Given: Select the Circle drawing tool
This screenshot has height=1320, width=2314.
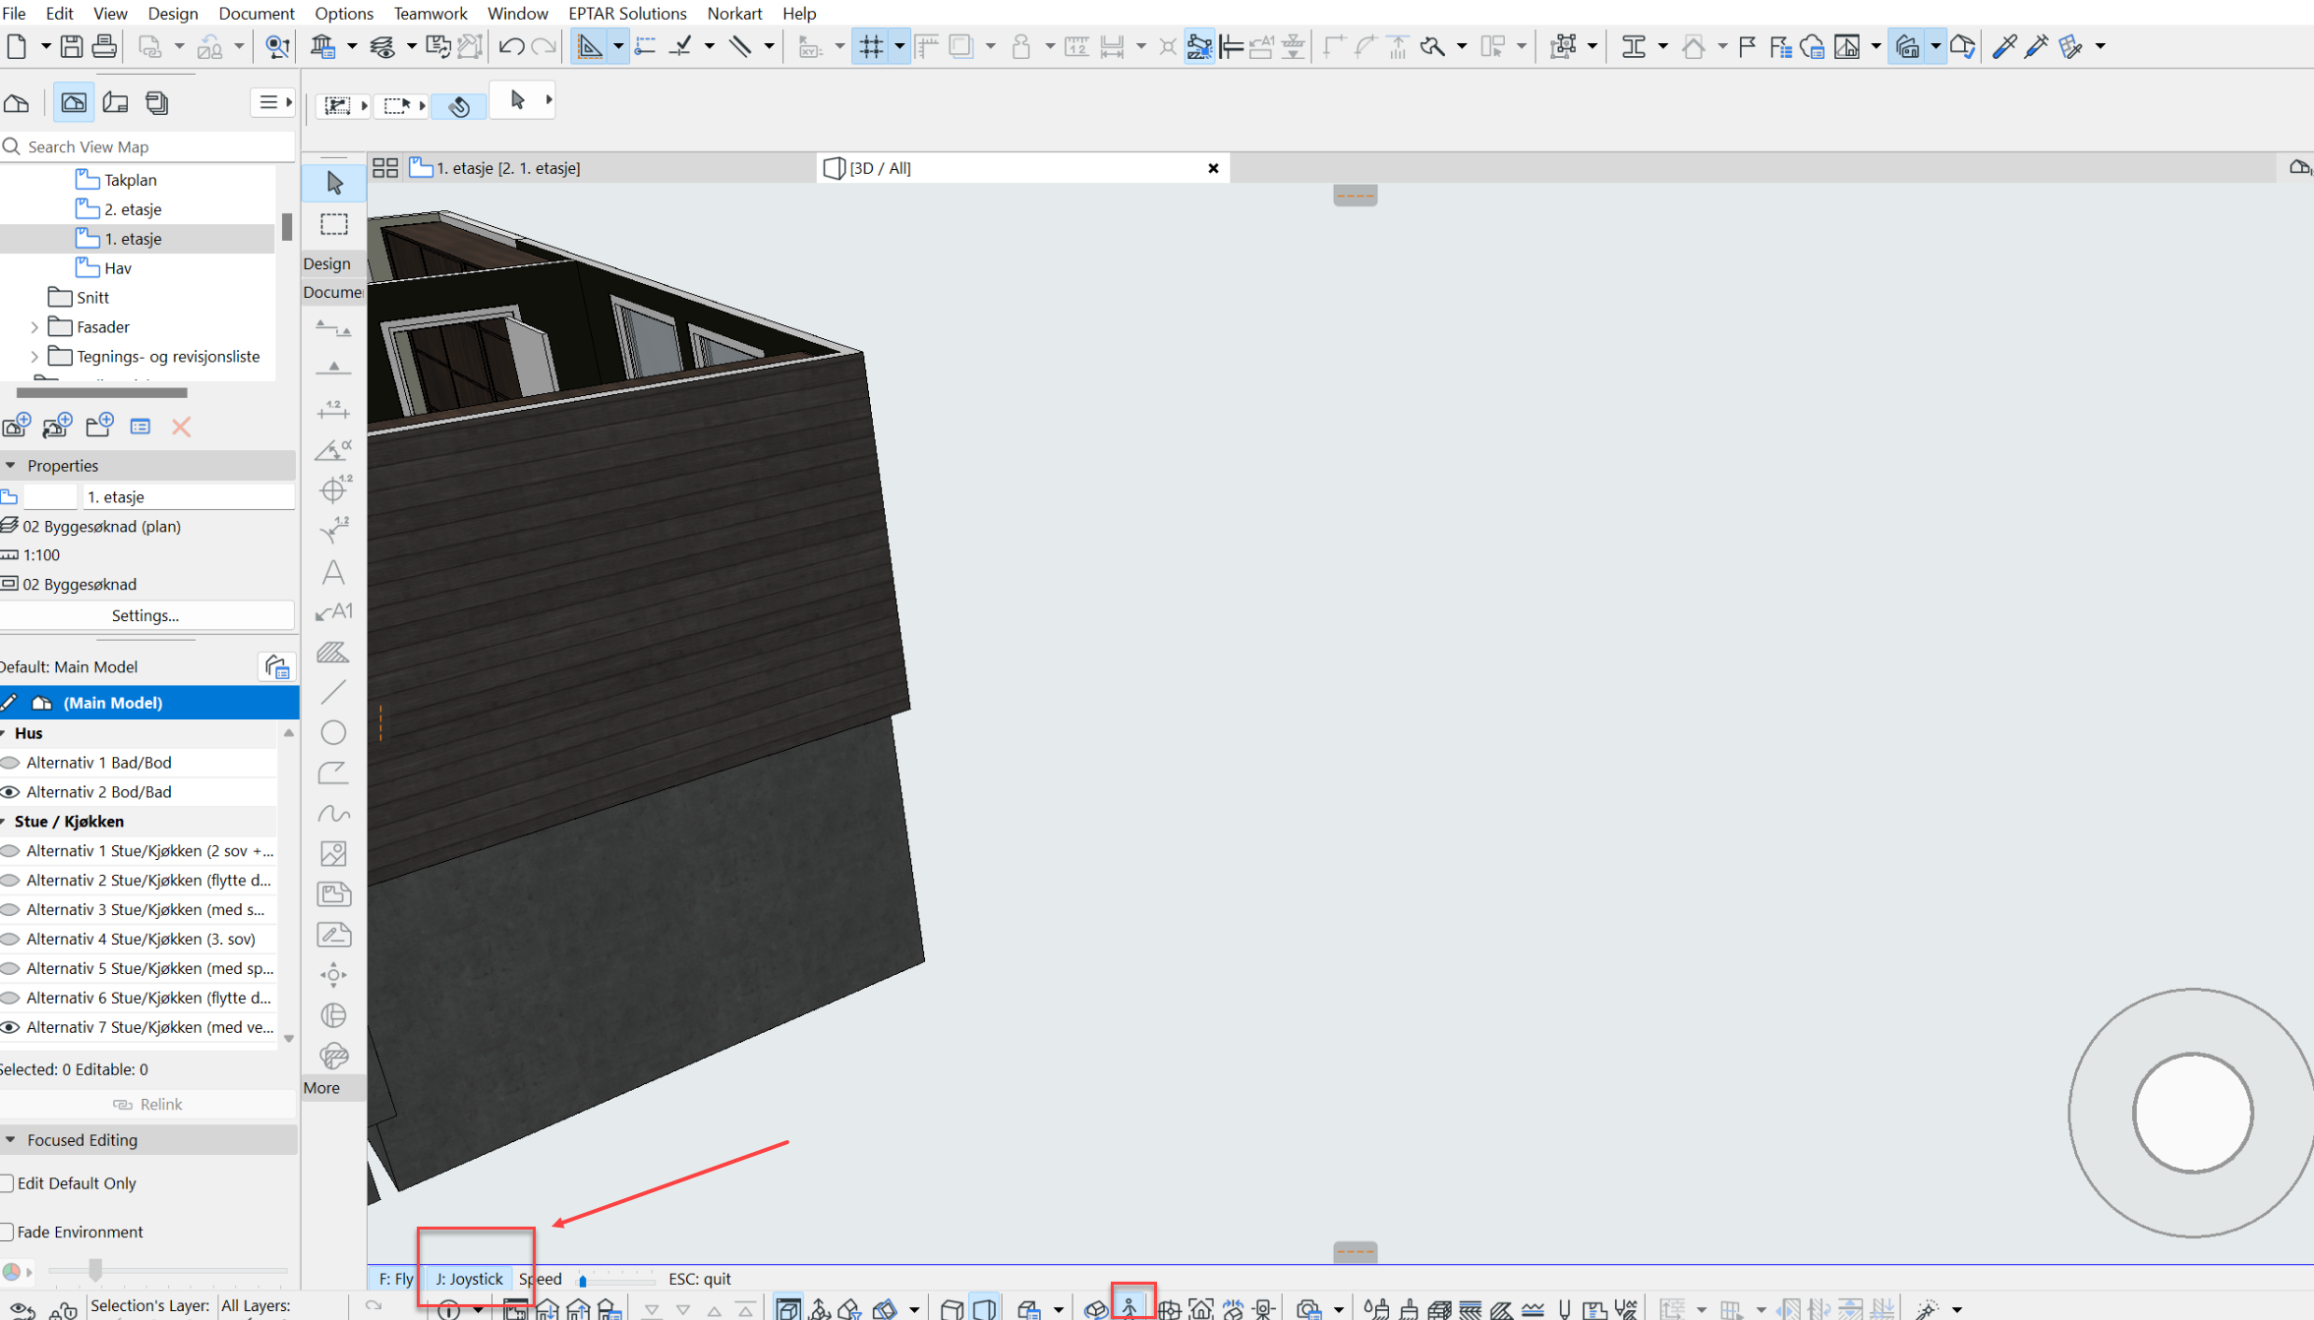Looking at the screenshot, I should pyautogui.click(x=333, y=732).
